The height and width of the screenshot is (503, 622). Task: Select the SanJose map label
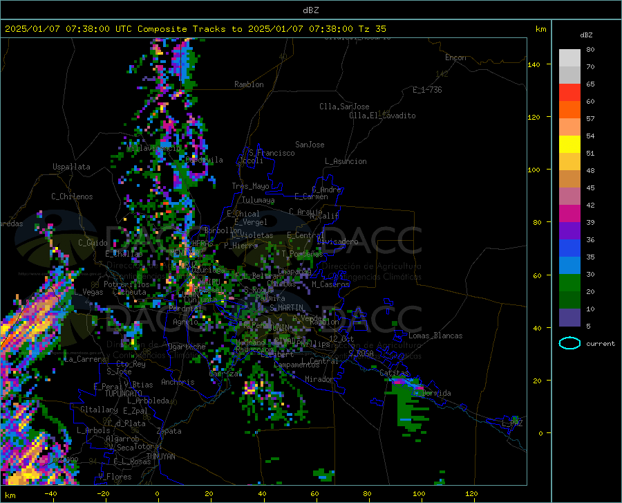tap(310, 145)
